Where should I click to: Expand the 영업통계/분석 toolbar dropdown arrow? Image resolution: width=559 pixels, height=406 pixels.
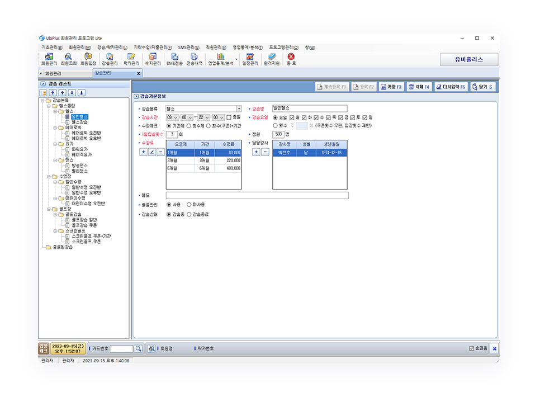click(x=236, y=59)
